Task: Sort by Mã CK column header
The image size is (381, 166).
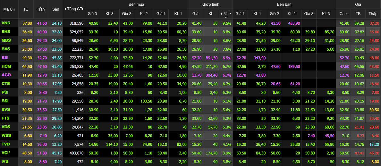Action: click(9, 9)
